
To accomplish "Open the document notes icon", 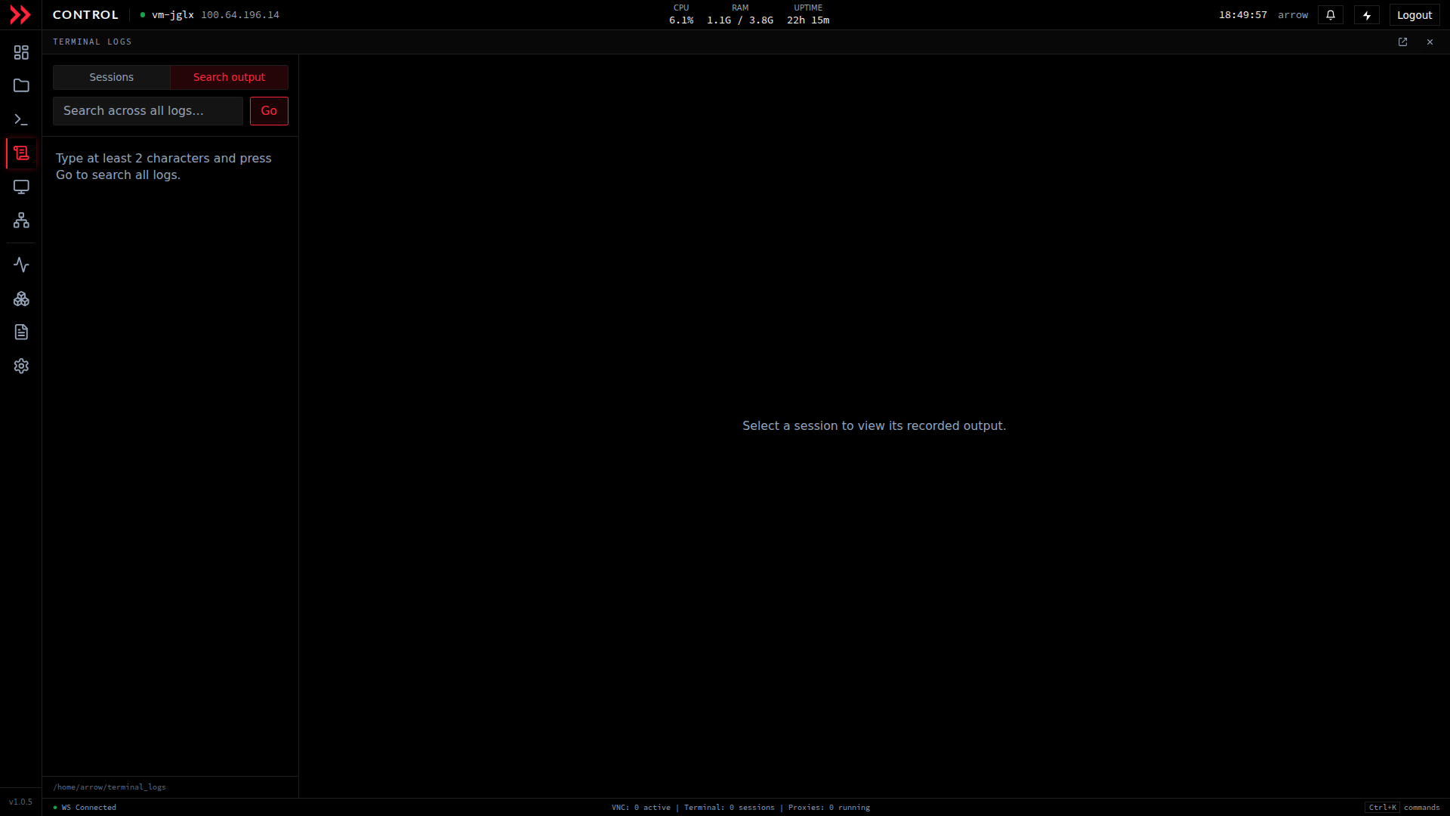I will click(21, 332).
